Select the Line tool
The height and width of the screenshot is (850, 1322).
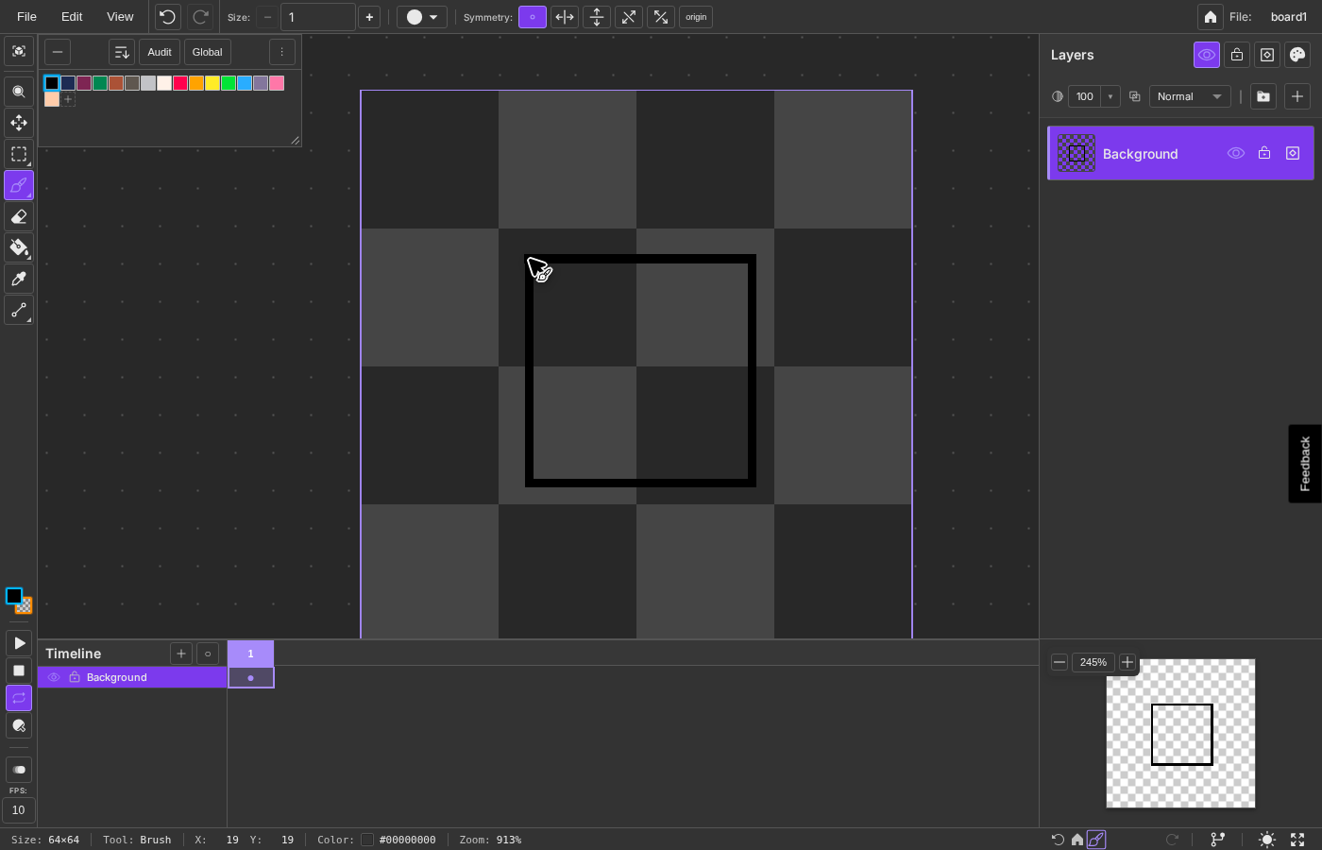click(18, 310)
